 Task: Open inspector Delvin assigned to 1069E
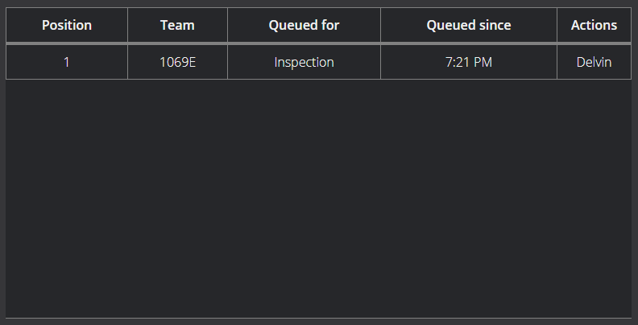594,62
